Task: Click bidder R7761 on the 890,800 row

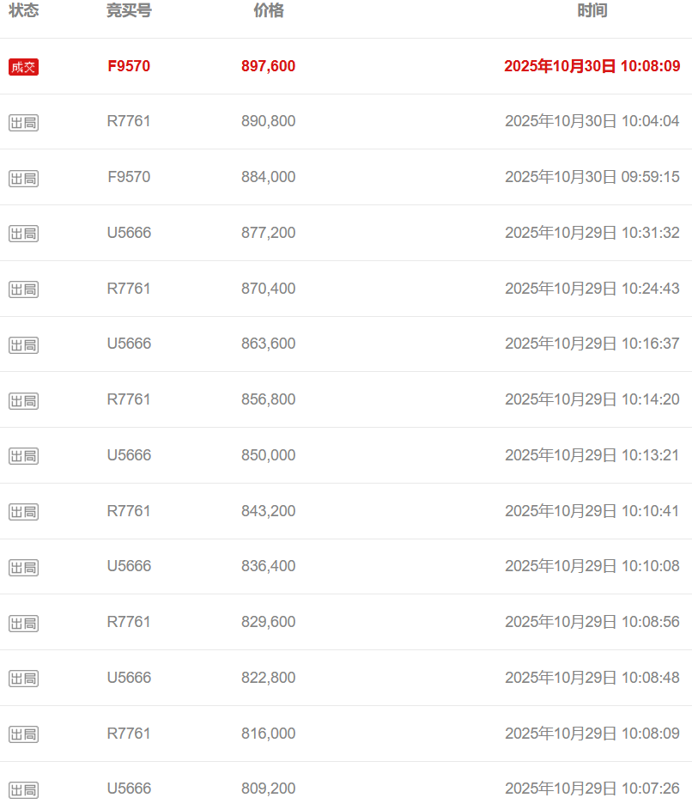Action: [129, 121]
